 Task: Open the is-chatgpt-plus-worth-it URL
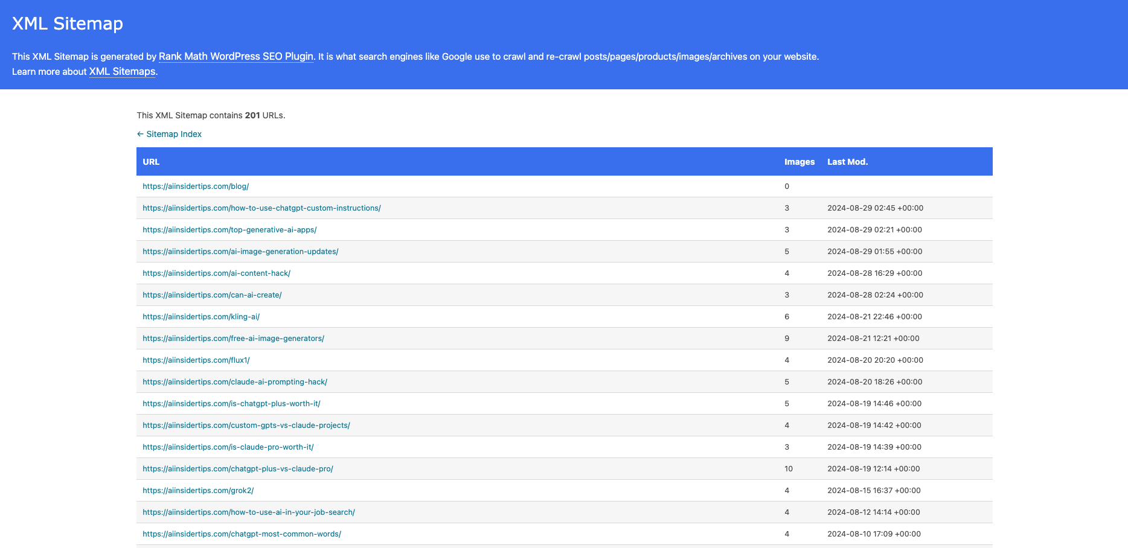click(231, 403)
